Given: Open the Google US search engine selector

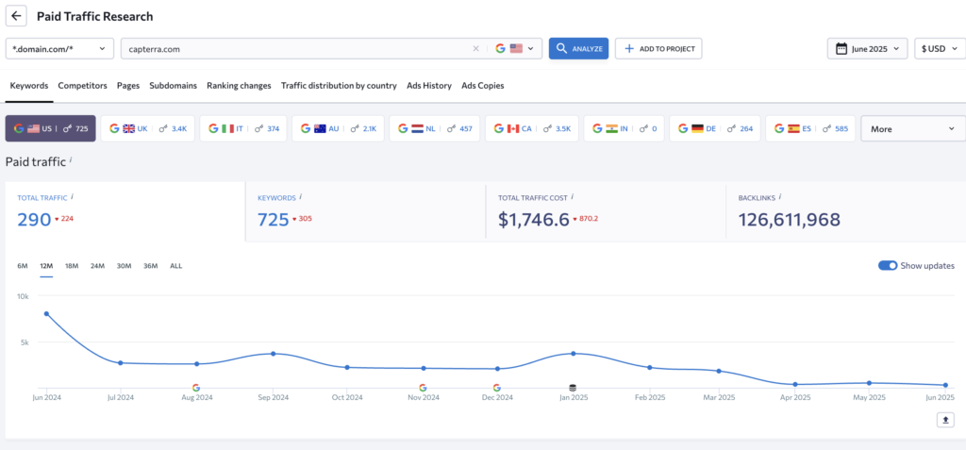Looking at the screenshot, I should pyautogui.click(x=515, y=49).
